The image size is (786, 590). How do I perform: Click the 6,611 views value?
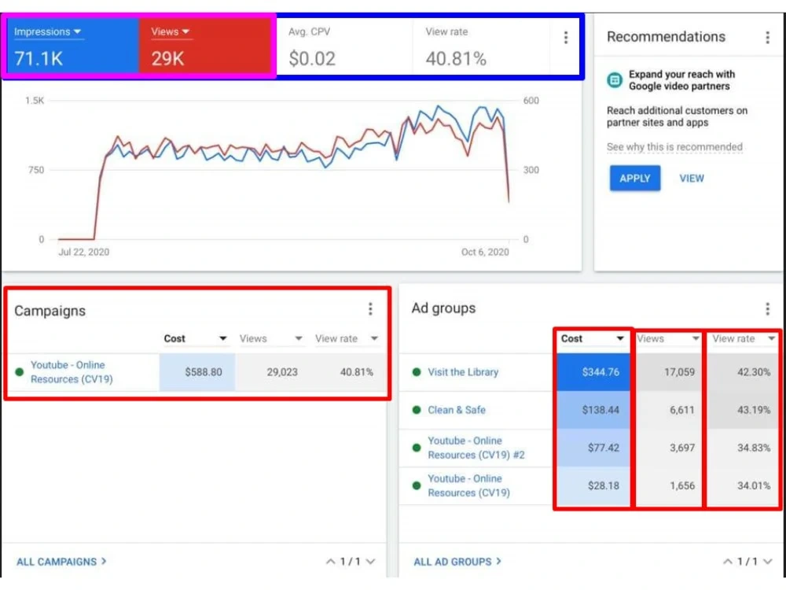pyautogui.click(x=682, y=410)
